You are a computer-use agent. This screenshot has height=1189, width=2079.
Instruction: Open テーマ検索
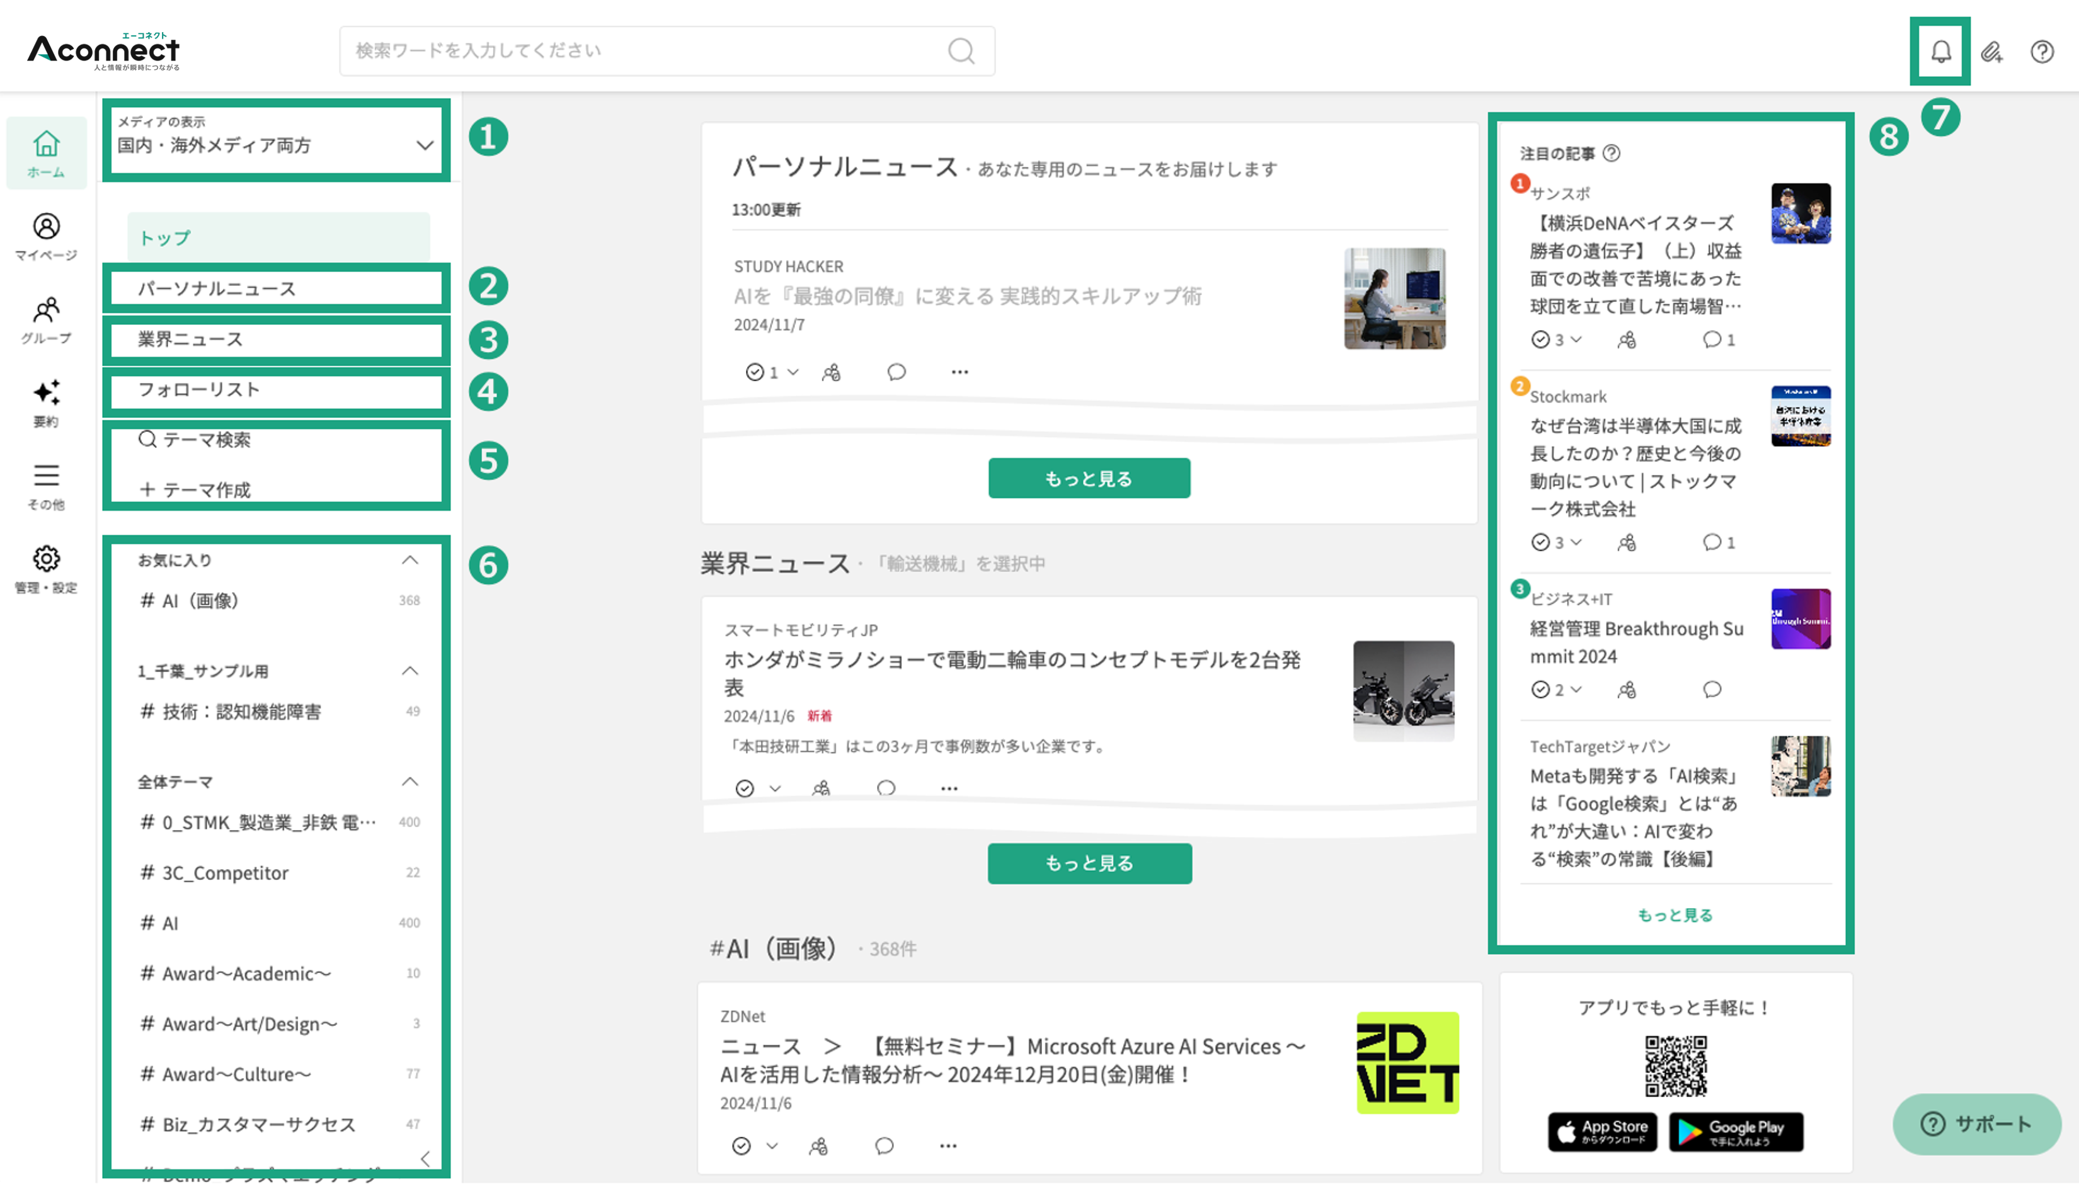point(195,440)
